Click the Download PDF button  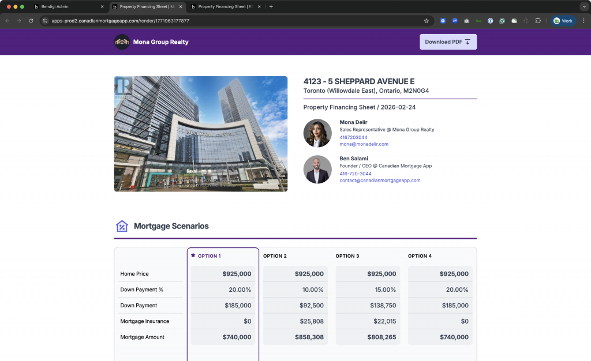[x=448, y=42]
